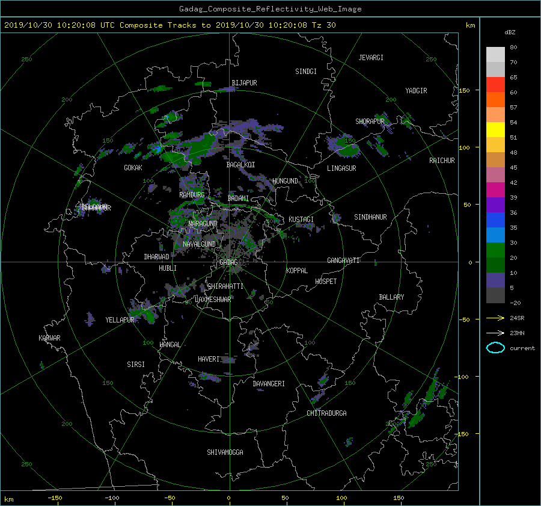Image resolution: width=541 pixels, height=506 pixels.
Task: Click the SIRSI city label
Action: click(x=136, y=365)
